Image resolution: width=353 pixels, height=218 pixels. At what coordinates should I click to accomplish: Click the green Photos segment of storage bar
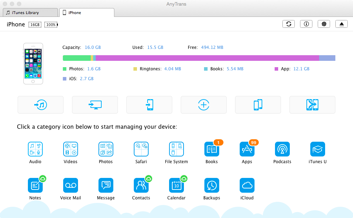77,58
